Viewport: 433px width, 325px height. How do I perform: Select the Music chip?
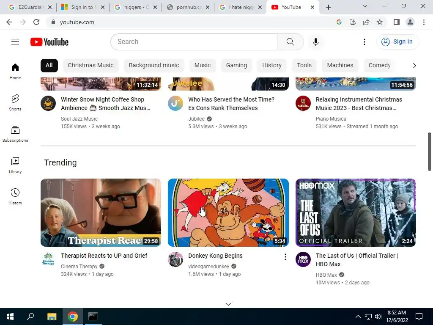click(x=203, y=66)
